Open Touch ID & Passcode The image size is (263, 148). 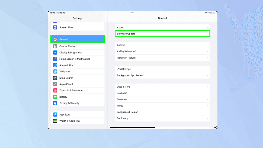point(78,91)
